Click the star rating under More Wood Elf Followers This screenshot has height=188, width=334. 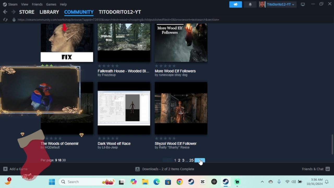[165, 66]
